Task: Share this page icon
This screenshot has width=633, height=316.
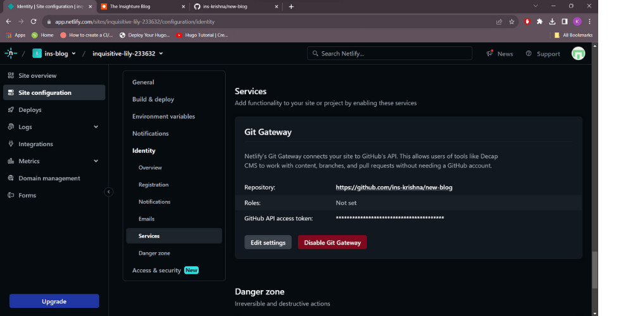Action: pos(499,21)
